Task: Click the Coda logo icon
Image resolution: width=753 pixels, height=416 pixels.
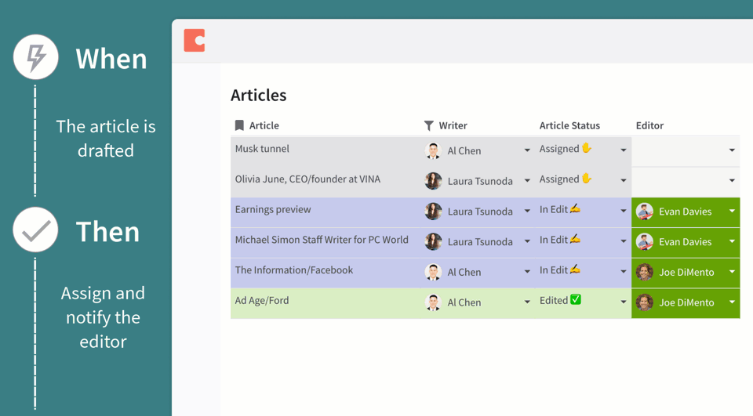Action: coord(195,40)
